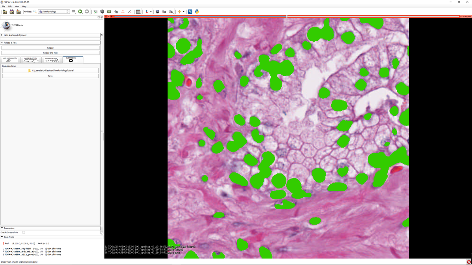This screenshot has height=265, width=472.
Task: Open the Volume Rendering cube icon
Action: 102,11
